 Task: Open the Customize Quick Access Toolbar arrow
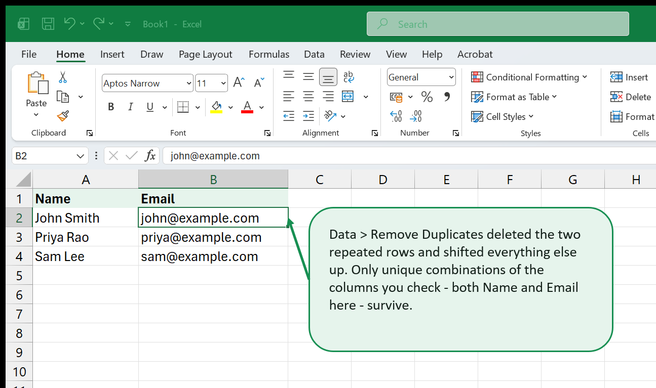pos(128,24)
